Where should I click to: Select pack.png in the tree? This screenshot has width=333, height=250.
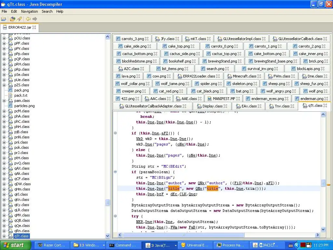21,90
